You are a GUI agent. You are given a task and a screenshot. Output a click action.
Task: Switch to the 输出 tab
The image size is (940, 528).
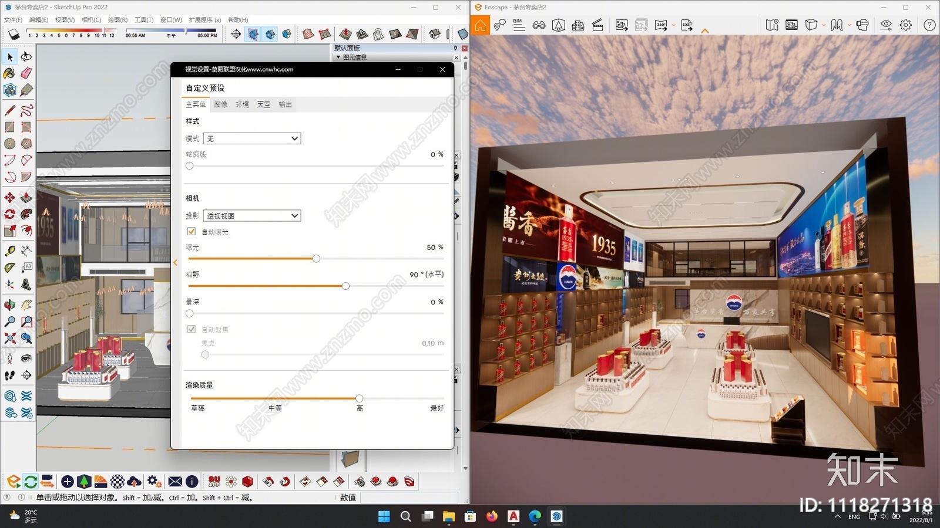click(x=285, y=104)
